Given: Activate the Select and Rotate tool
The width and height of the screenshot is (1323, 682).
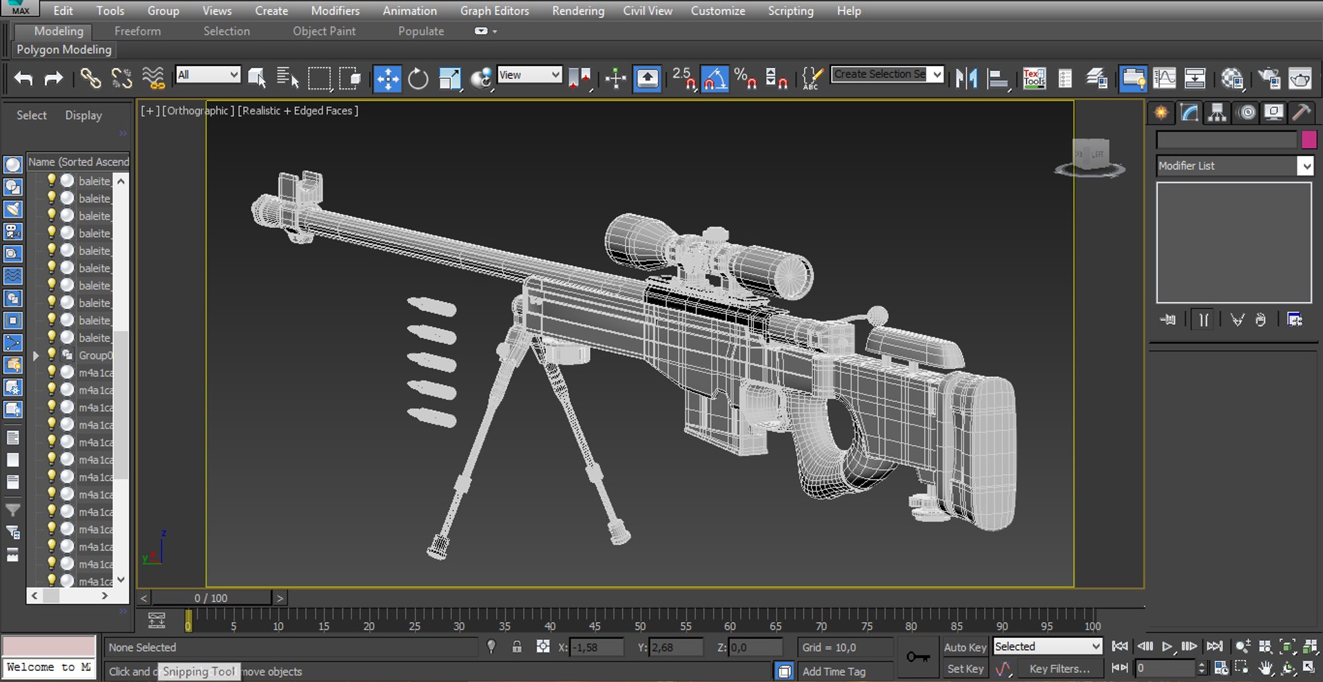Looking at the screenshot, I should [418, 78].
